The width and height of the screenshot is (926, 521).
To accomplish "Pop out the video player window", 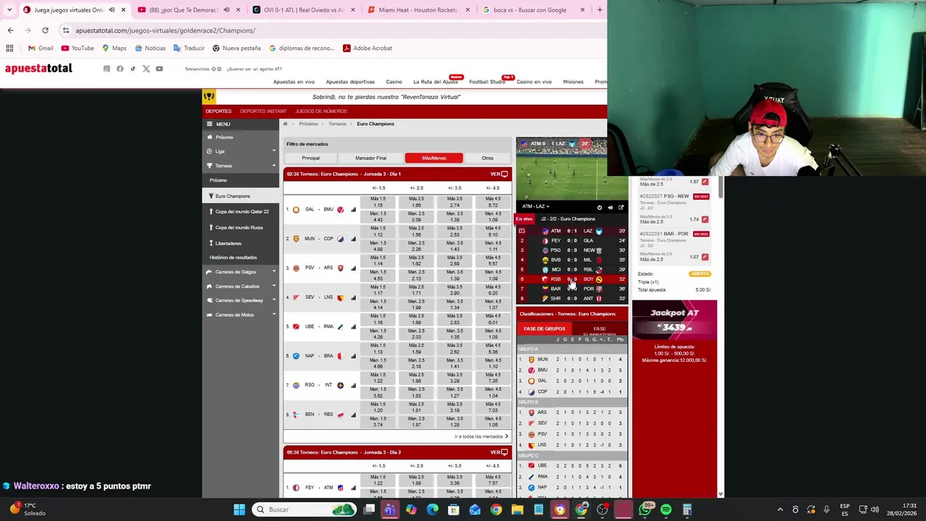I will click(621, 207).
